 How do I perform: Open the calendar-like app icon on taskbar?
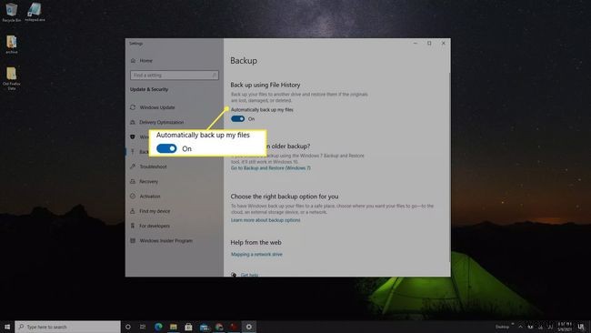204,327
